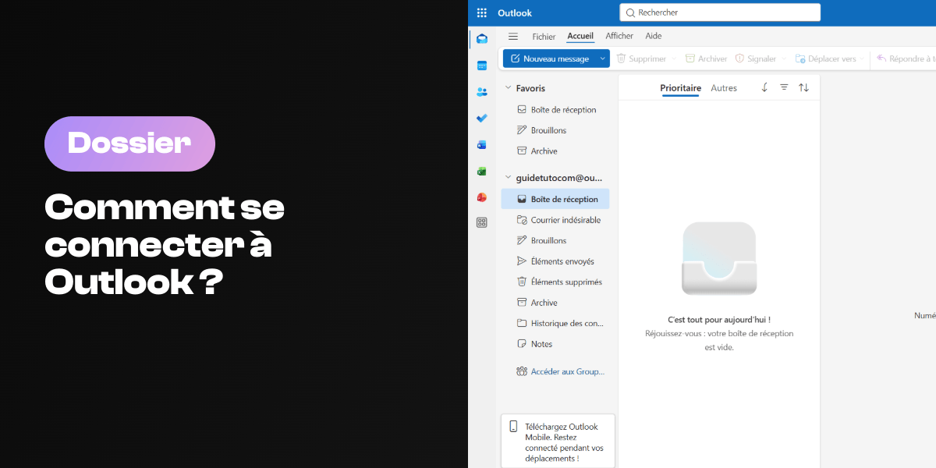Open the Signaler dropdown arrow
The image size is (936, 468).
tap(783, 58)
